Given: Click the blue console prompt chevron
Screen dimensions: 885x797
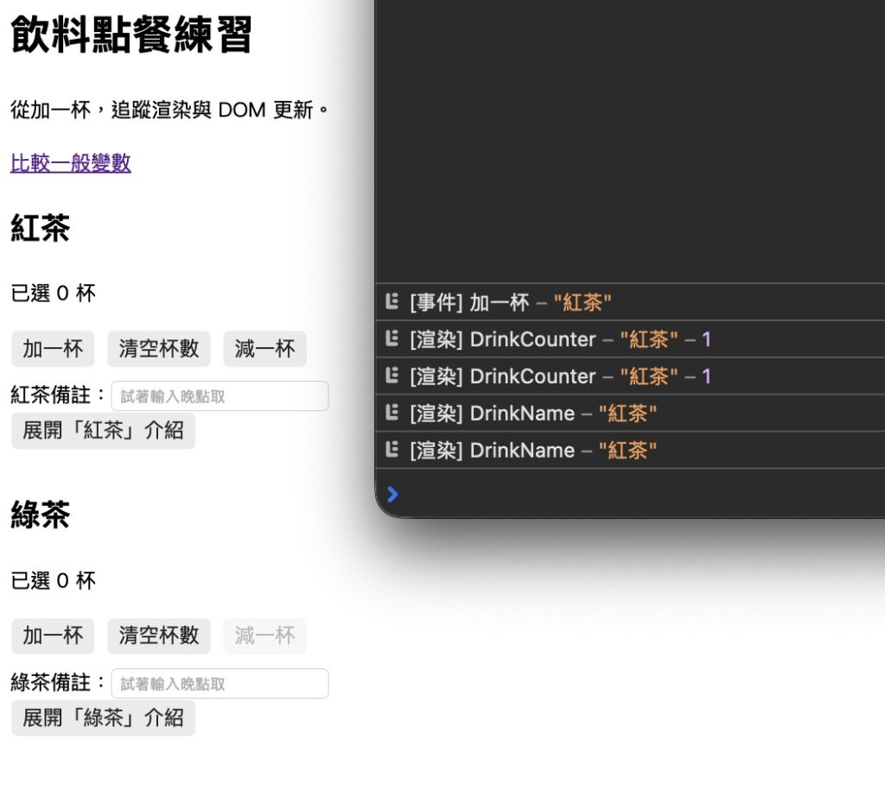Looking at the screenshot, I should (x=393, y=494).
